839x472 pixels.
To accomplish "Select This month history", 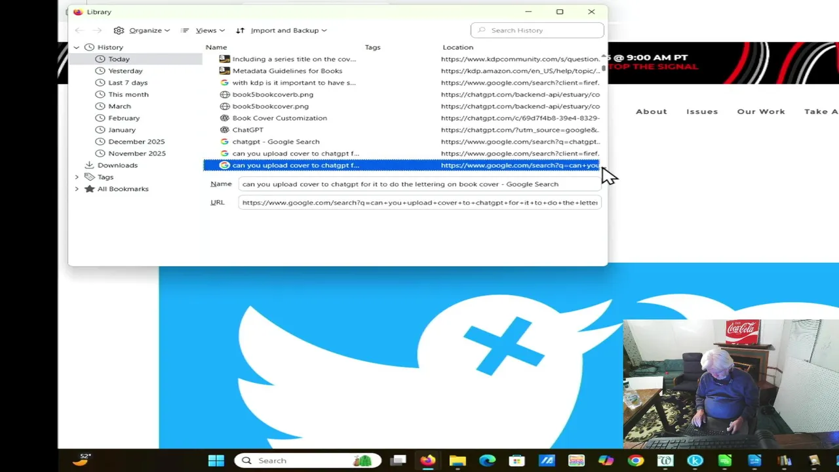I will (128, 94).
